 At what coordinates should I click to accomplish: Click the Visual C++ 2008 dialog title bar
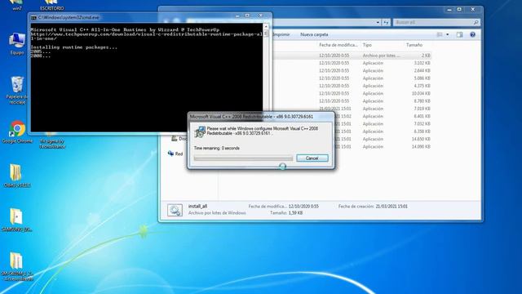(x=261, y=117)
